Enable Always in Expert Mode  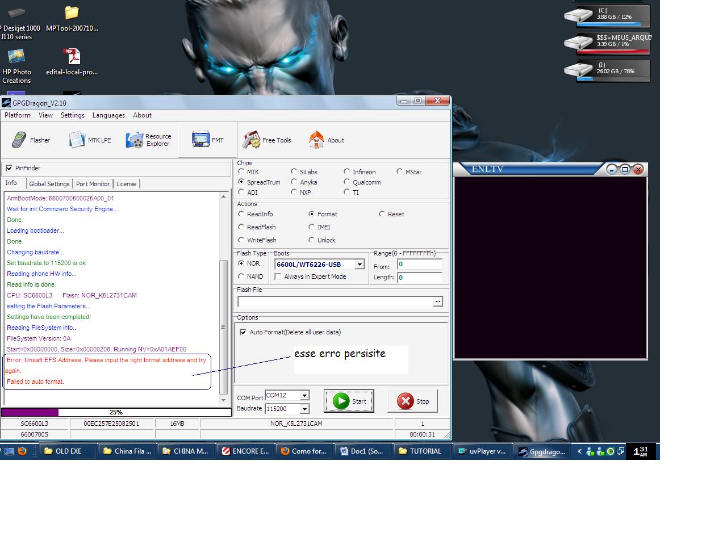(278, 276)
